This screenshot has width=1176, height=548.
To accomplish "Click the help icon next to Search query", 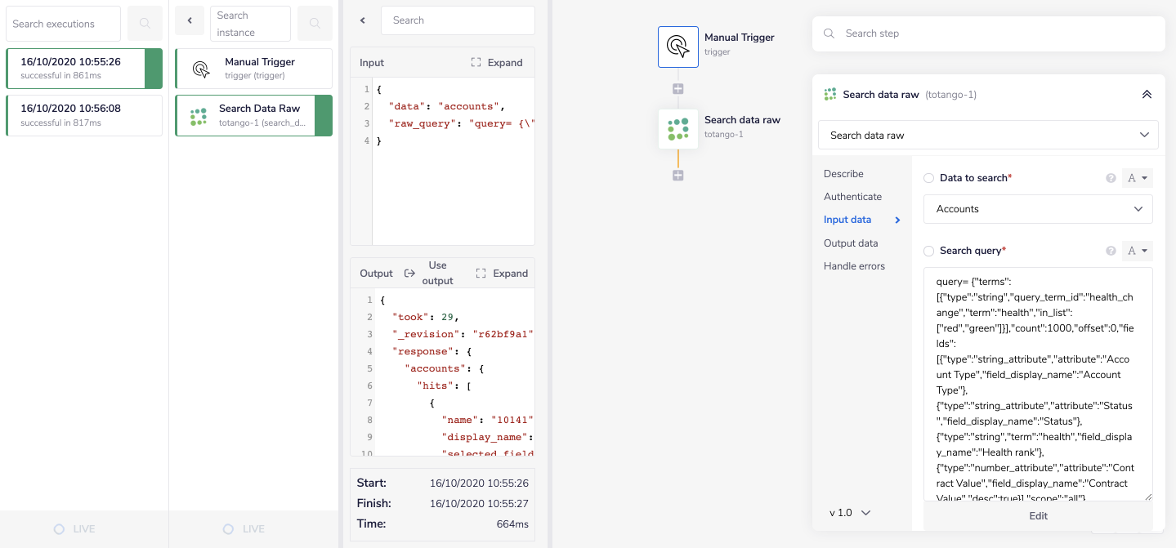I will [x=1111, y=251].
